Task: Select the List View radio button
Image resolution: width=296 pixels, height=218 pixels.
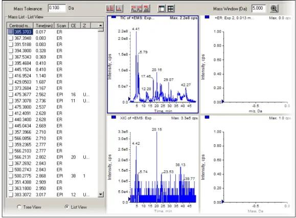Action: 66,207
